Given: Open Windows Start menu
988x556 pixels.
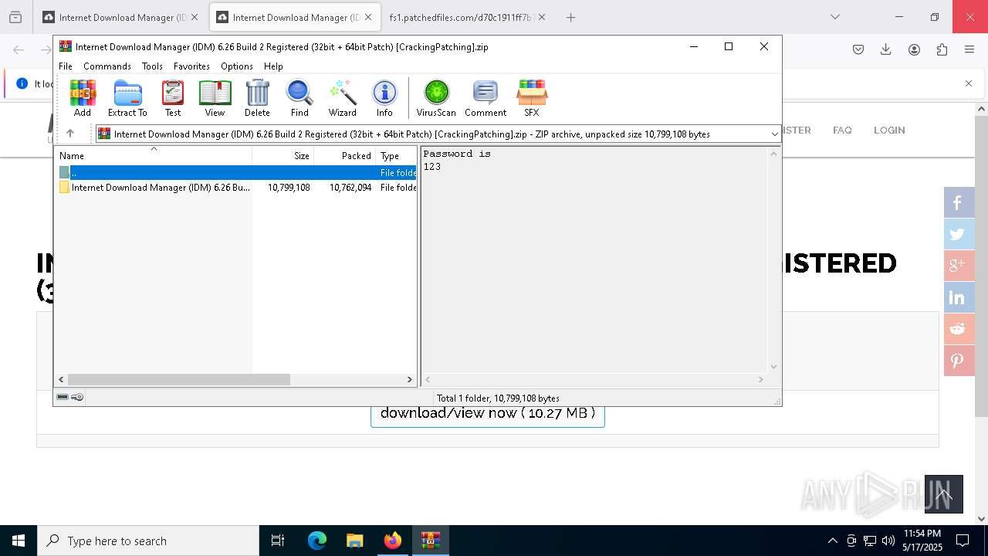Looking at the screenshot, I should [x=19, y=541].
